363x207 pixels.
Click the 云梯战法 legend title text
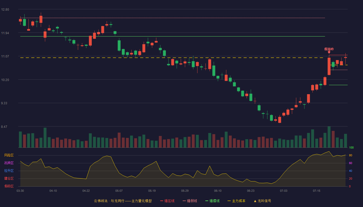click(x=101, y=201)
